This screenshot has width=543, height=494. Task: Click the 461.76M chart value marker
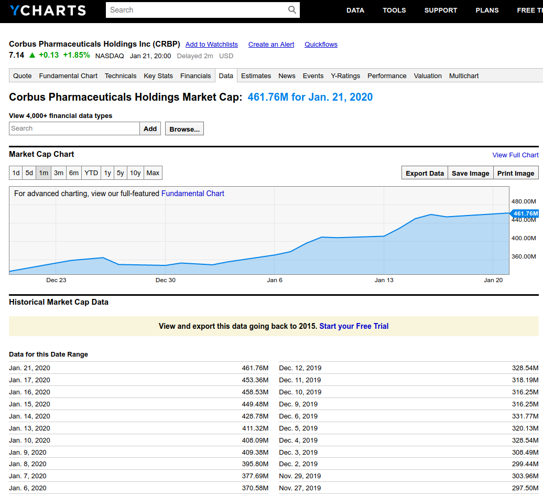[525, 213]
